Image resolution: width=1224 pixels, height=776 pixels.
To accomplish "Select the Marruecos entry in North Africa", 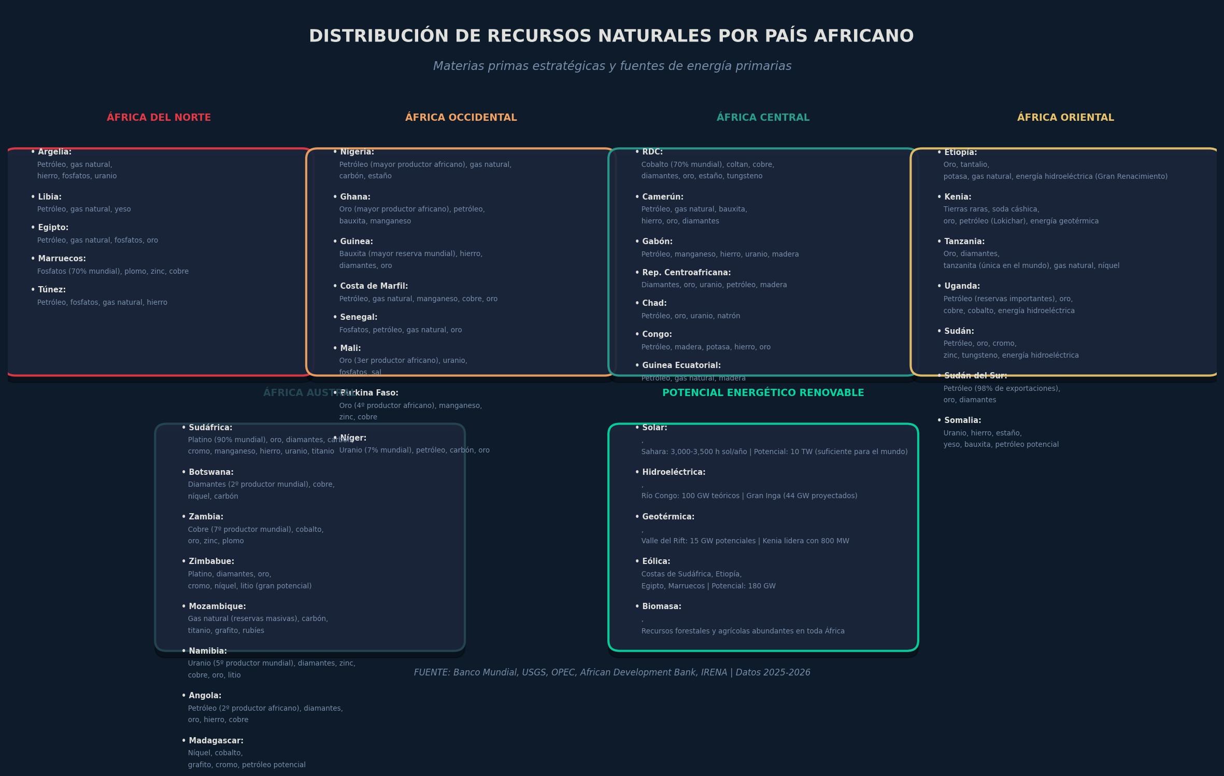I will [58, 259].
